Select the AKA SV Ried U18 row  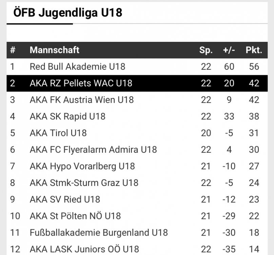pyautogui.click(x=137, y=200)
